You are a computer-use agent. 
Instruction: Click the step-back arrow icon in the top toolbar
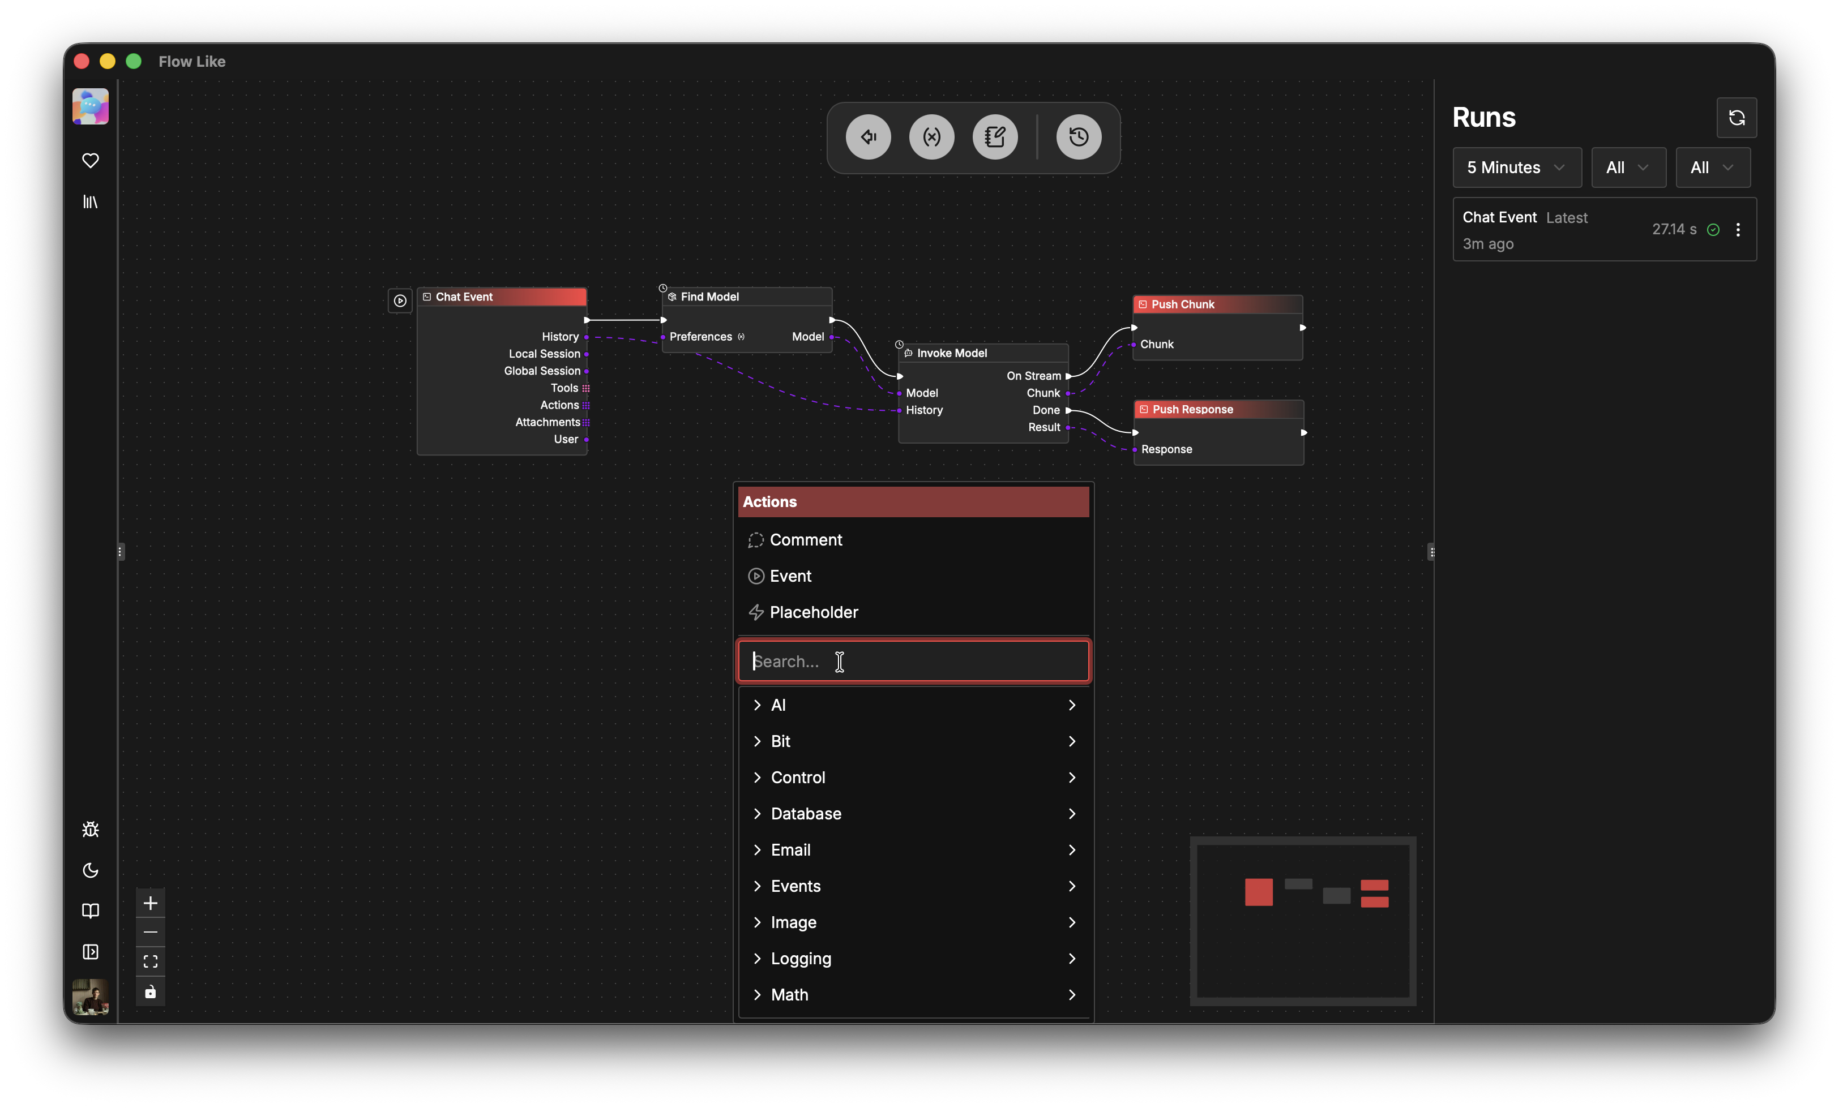868,136
